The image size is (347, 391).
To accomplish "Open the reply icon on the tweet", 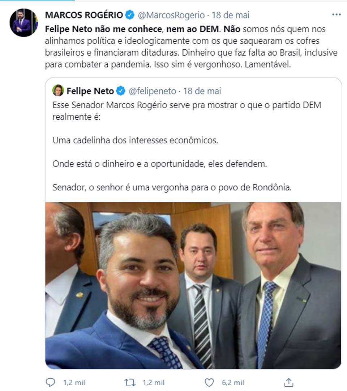I will point(51,382).
